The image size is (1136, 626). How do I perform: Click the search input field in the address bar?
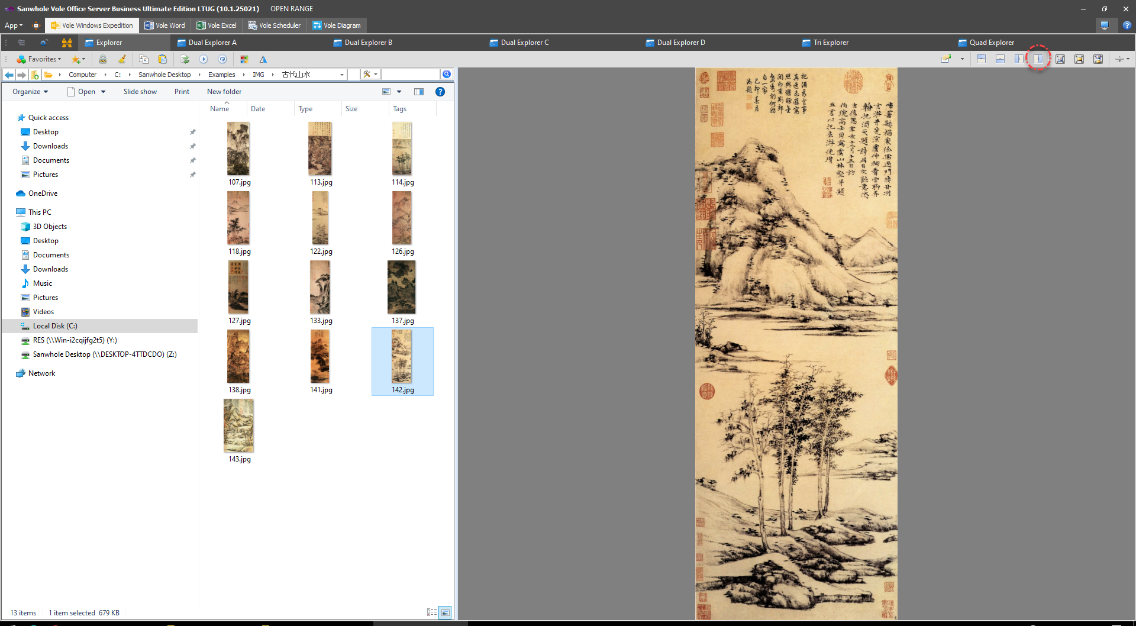[411, 75]
